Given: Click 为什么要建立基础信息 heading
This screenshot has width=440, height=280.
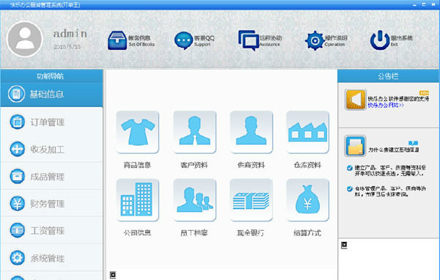Looking at the screenshot, I should point(394,150).
